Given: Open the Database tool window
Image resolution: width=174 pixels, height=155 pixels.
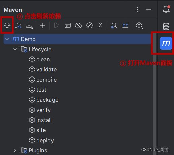Looking at the screenshot, I should (166, 26).
